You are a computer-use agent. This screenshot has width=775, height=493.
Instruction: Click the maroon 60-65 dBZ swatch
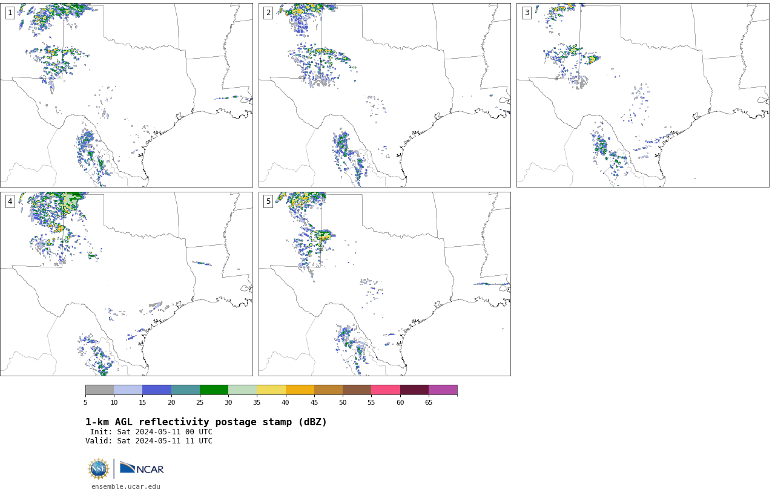tap(414, 390)
